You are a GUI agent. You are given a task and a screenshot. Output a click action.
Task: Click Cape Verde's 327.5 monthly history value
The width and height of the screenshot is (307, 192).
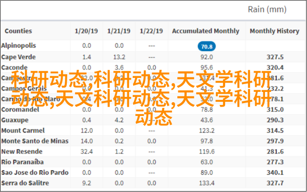[x=275, y=57]
